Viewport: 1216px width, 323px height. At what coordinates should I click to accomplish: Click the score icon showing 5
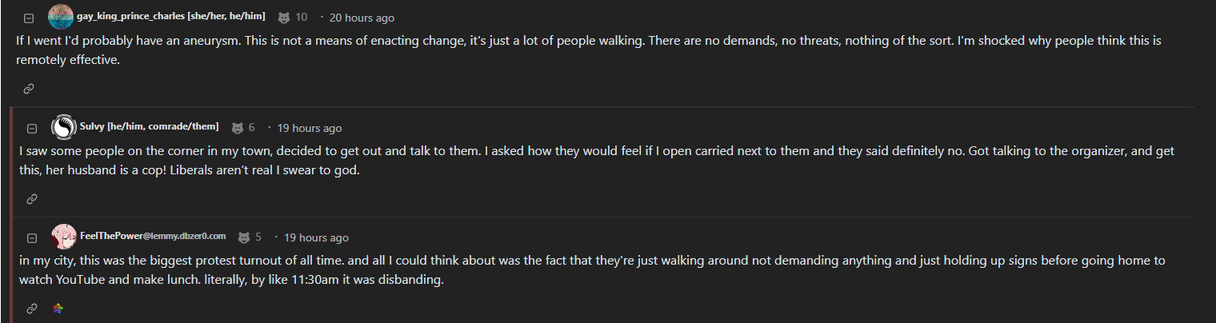pyautogui.click(x=245, y=237)
